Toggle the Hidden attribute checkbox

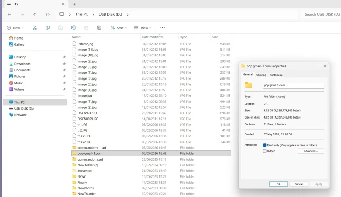(265, 151)
